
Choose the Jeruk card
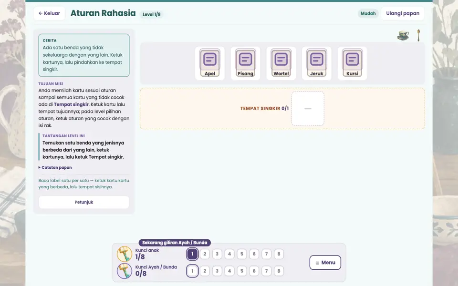[x=317, y=63]
